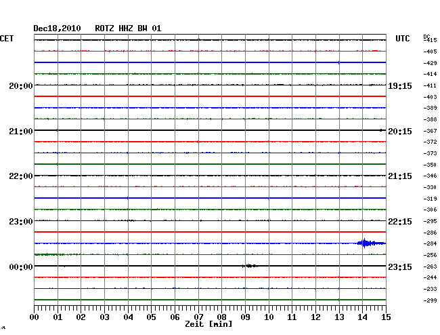Click the DC offset value -263
Viewport: 440px width, 335px height.
pyautogui.click(x=430, y=267)
